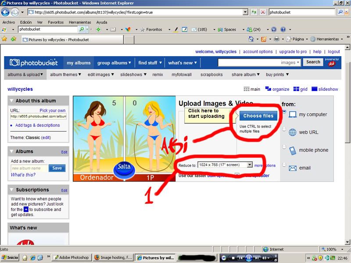The width and height of the screenshot is (351, 263).
Task: Click the blue plus subscribe icon in Subscriptions
Action: [x=26, y=210]
